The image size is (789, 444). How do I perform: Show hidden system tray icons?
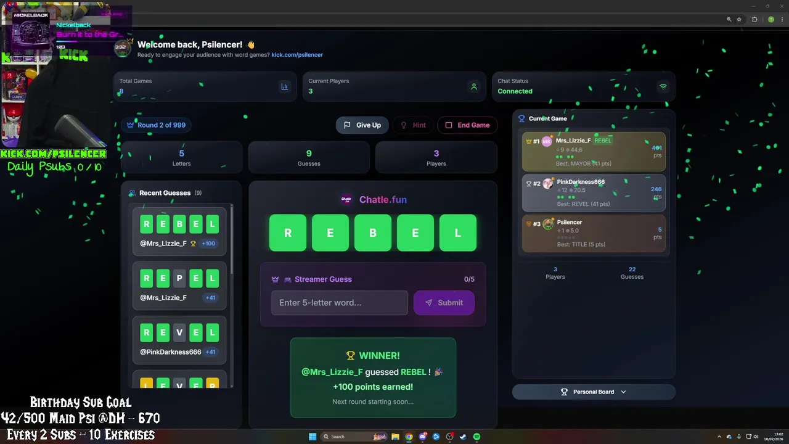click(x=720, y=437)
